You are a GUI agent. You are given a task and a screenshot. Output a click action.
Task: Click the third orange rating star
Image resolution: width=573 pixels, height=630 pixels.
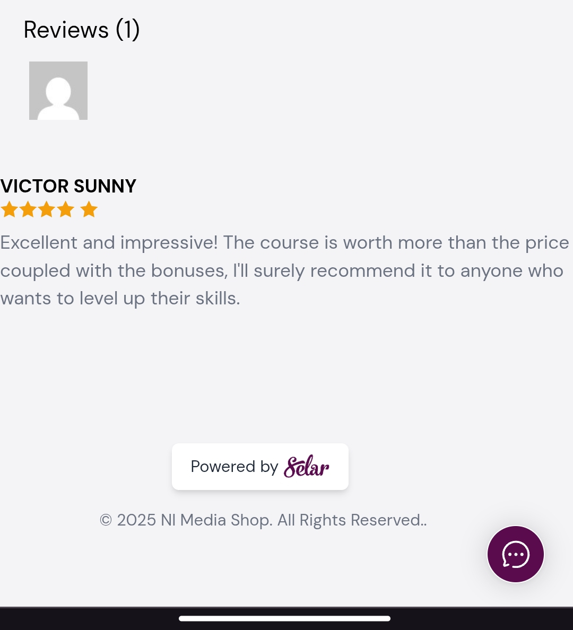click(x=47, y=209)
